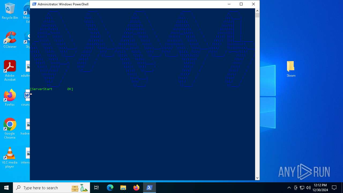Open the clock showing 12:12 PM

tap(320, 188)
